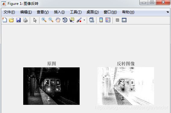The width and height of the screenshot is (171, 113).
Task: Print the figure using printer icon
Action: [x=25, y=20]
